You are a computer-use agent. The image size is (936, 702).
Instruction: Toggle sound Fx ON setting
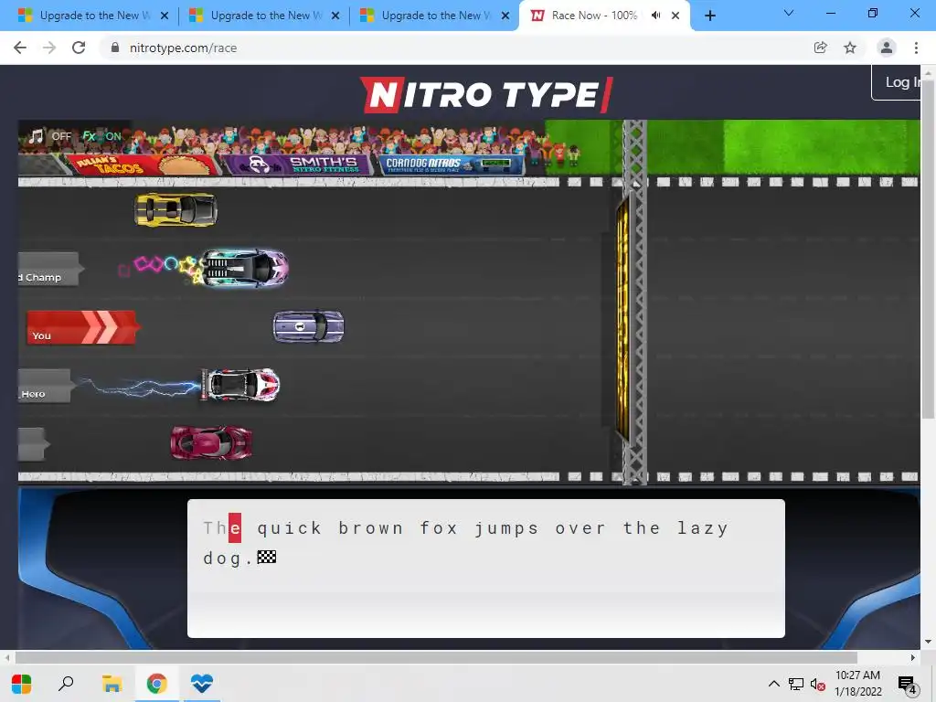[101, 136]
